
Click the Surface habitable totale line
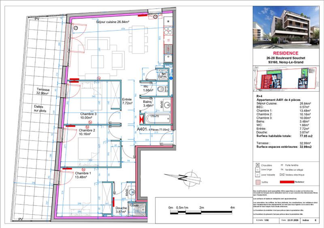coord(284,136)
